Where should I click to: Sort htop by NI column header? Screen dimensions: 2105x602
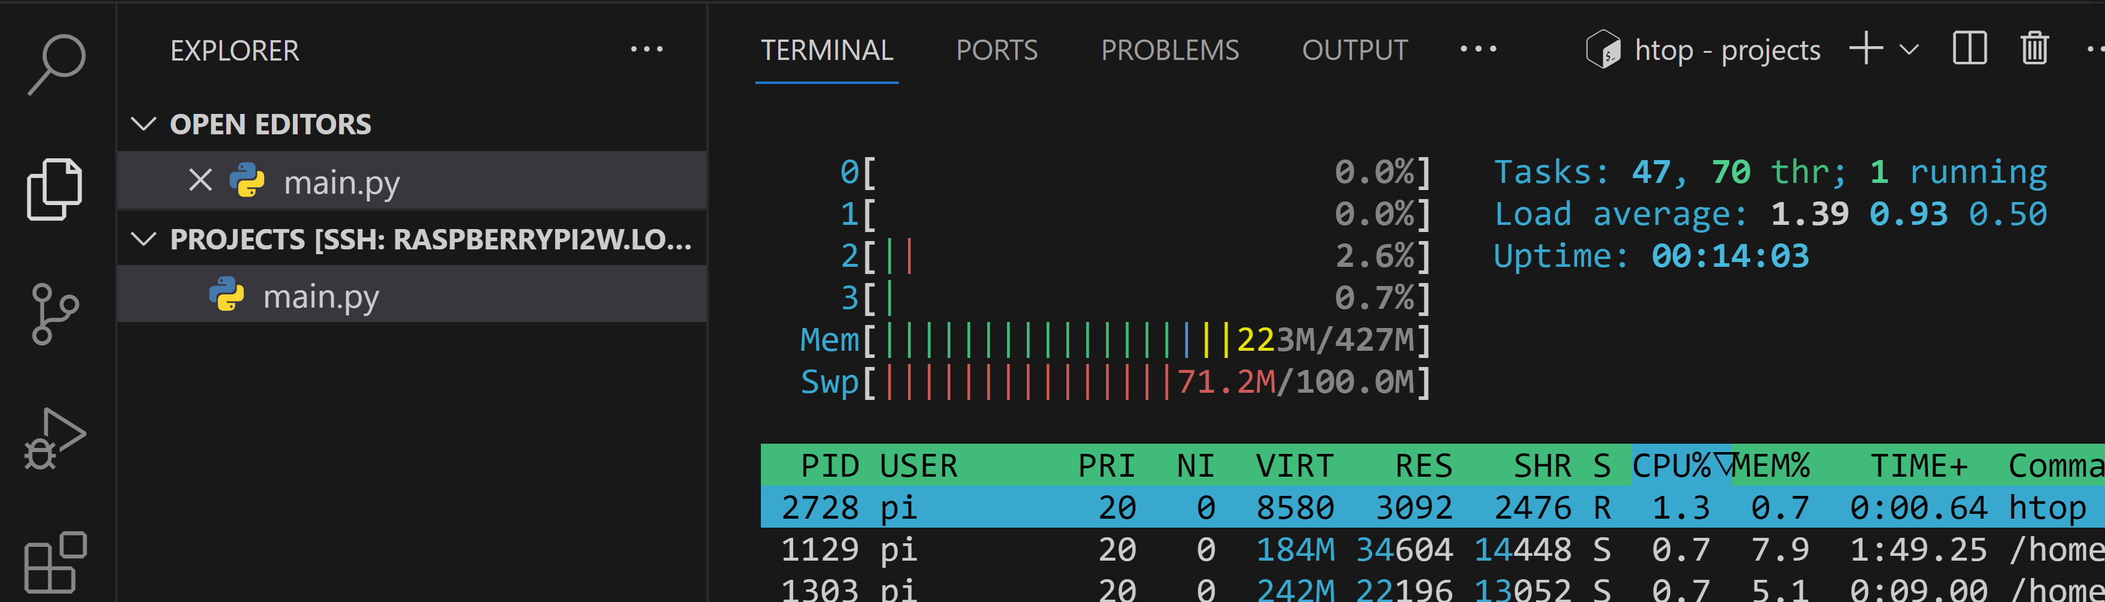[x=1195, y=465]
